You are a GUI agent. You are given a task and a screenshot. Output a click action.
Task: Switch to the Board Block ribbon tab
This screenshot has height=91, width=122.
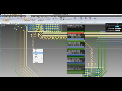(x=12, y=16)
